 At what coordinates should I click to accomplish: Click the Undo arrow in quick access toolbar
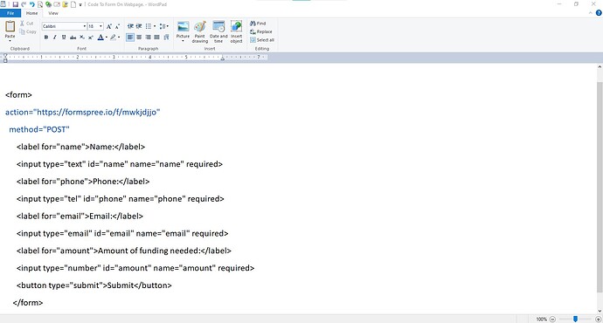tap(32, 4)
